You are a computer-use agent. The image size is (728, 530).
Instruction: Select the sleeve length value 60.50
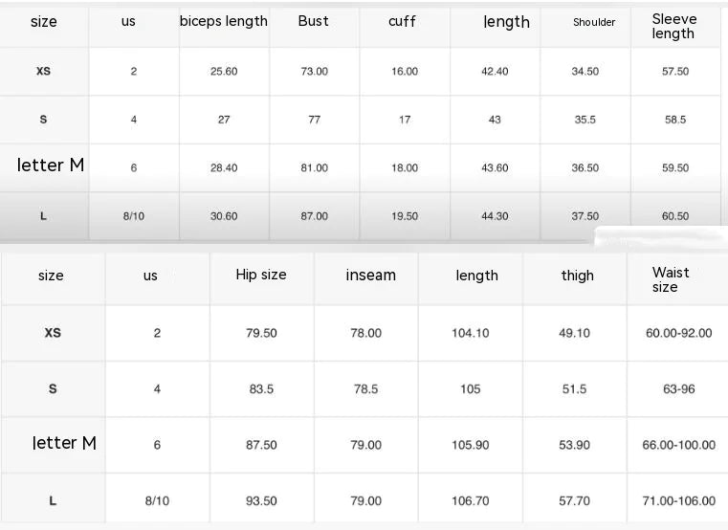(675, 216)
